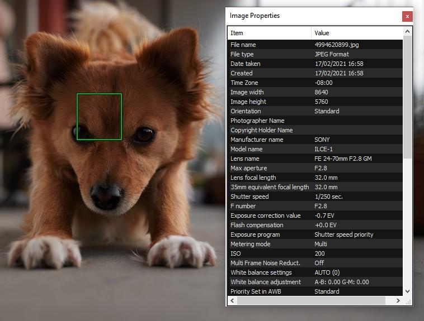Click the horizontal scrollbar track
The image size is (424, 321).
pyautogui.click(x=311, y=300)
